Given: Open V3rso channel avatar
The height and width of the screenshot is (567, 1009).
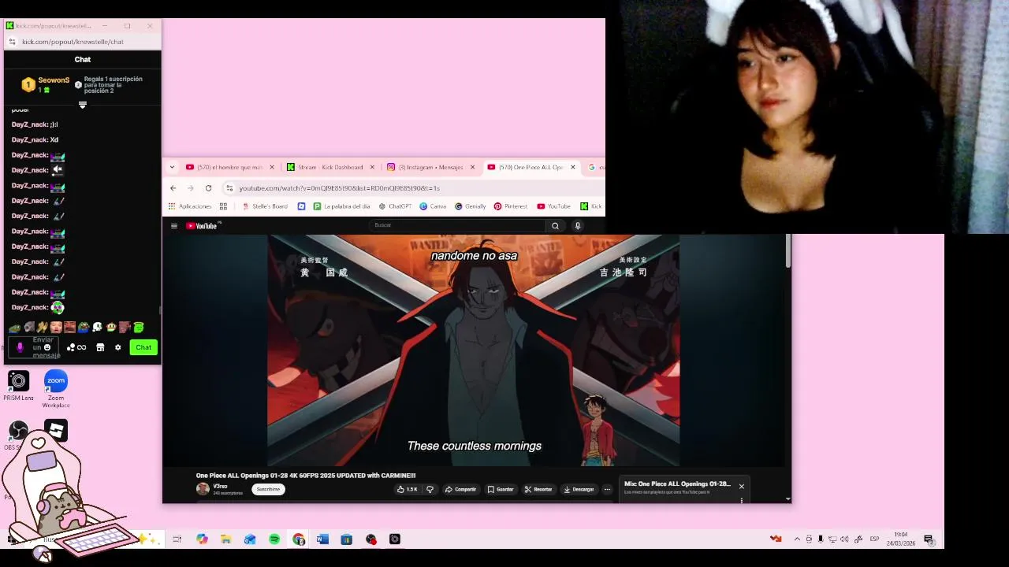Looking at the screenshot, I should click(203, 489).
